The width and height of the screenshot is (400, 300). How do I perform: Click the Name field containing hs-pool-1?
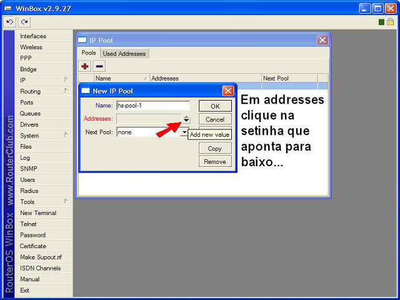(153, 106)
